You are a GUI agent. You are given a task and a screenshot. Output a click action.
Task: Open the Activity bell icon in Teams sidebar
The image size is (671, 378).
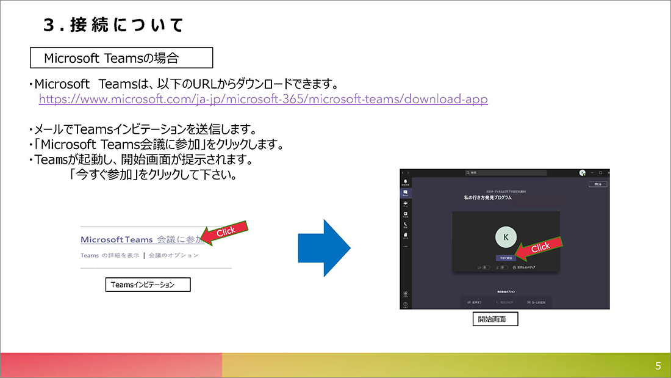[405, 183]
